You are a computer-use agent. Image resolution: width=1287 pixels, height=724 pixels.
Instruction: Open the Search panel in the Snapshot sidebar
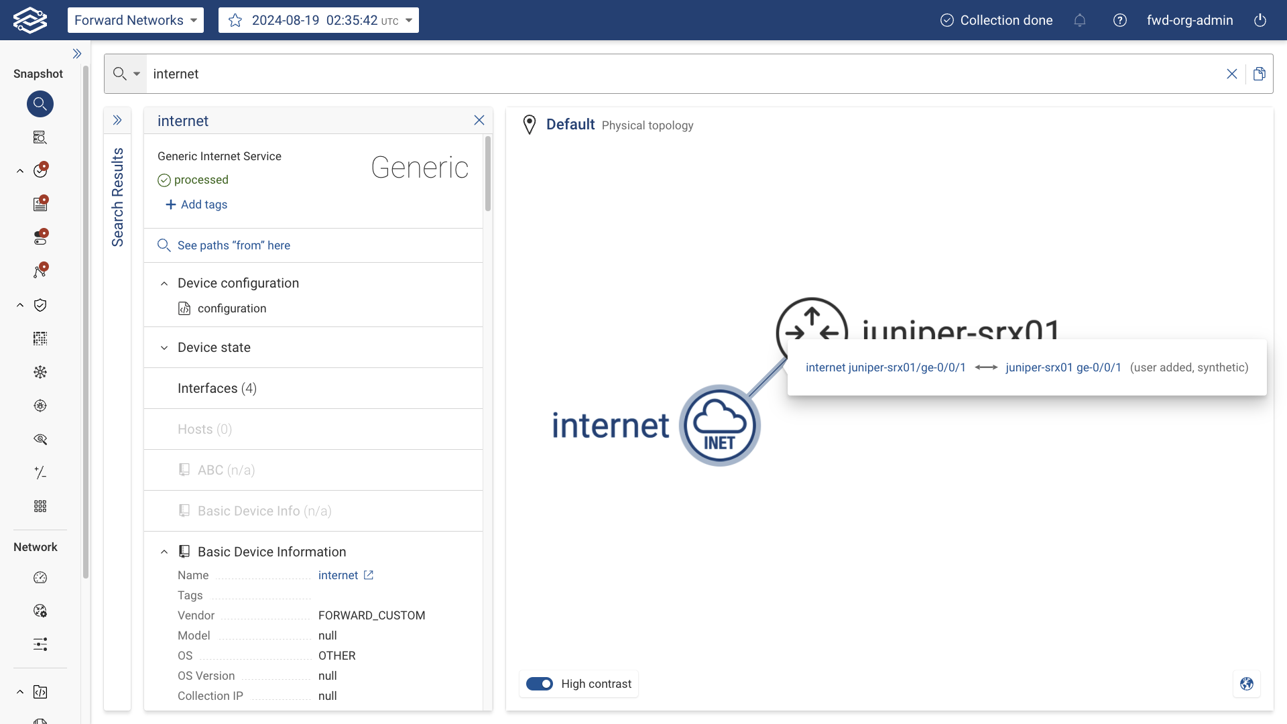click(x=40, y=104)
